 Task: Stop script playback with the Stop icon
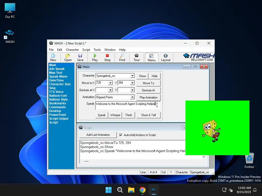(x=107, y=57)
